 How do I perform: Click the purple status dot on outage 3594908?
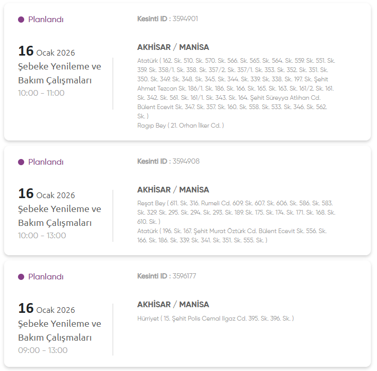click(21, 162)
